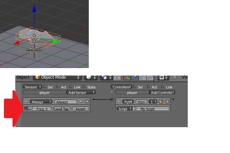Open the Script mode dropdown
This screenshot has height=153, width=230.
124,109
